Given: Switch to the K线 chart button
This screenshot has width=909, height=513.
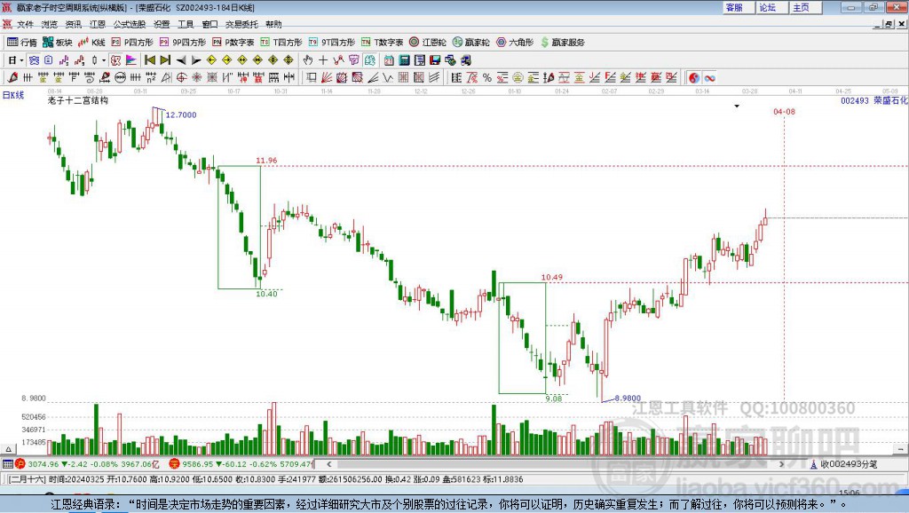Looking at the screenshot, I should pyautogui.click(x=91, y=43).
